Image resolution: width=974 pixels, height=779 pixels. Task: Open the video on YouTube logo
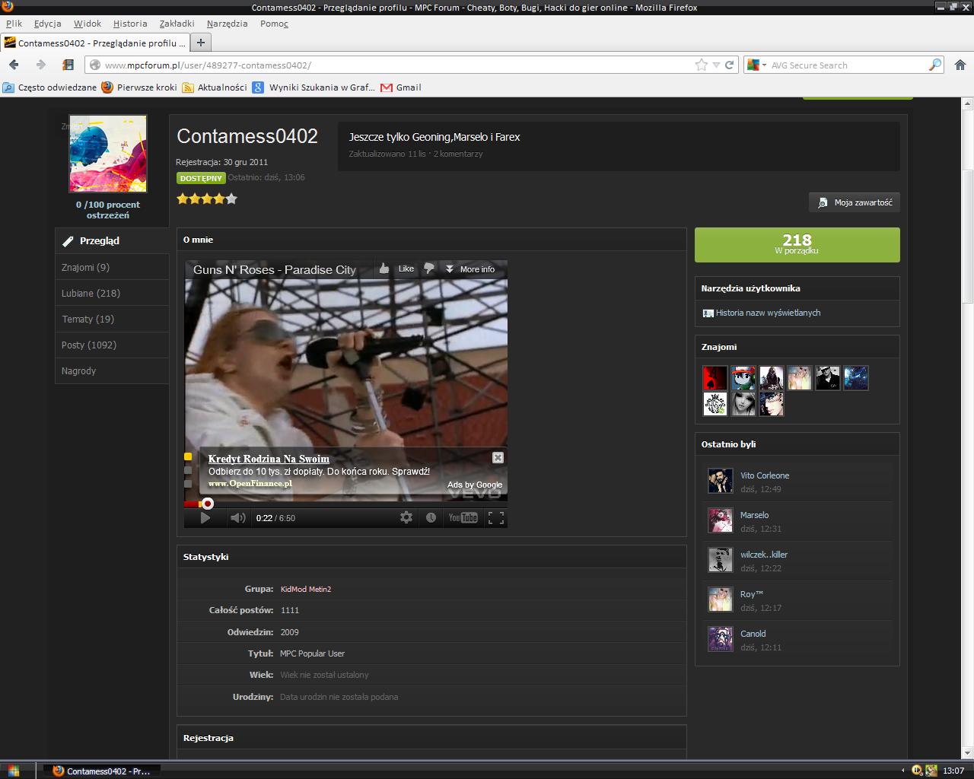tap(463, 518)
